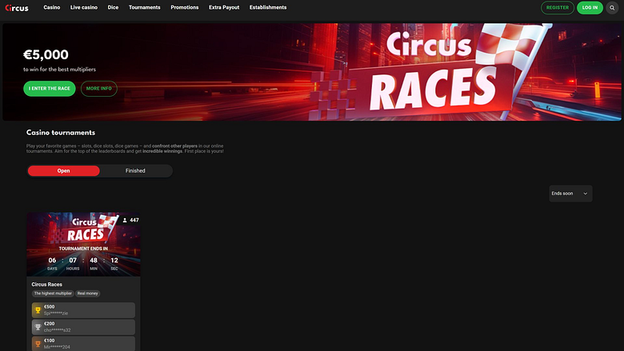
Task: Click the Circus Races hero banner
Action: click(x=312, y=72)
